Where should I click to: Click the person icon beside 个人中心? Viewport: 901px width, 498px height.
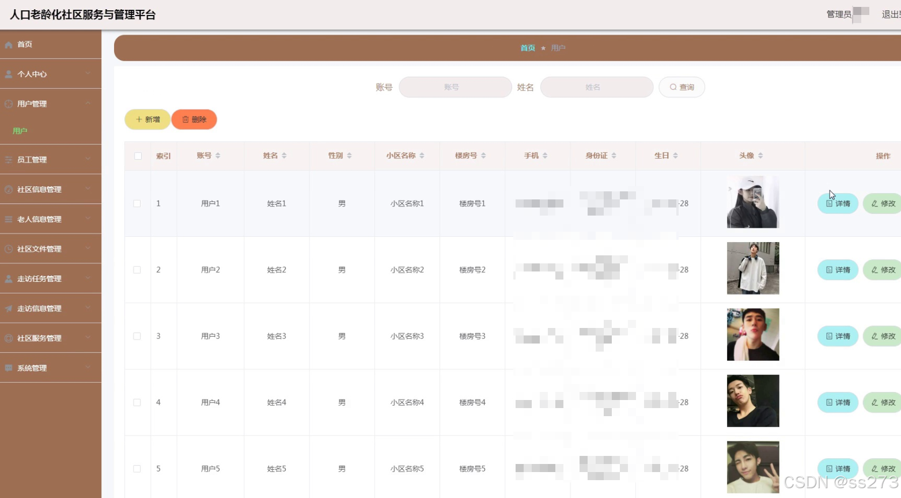pyautogui.click(x=9, y=74)
